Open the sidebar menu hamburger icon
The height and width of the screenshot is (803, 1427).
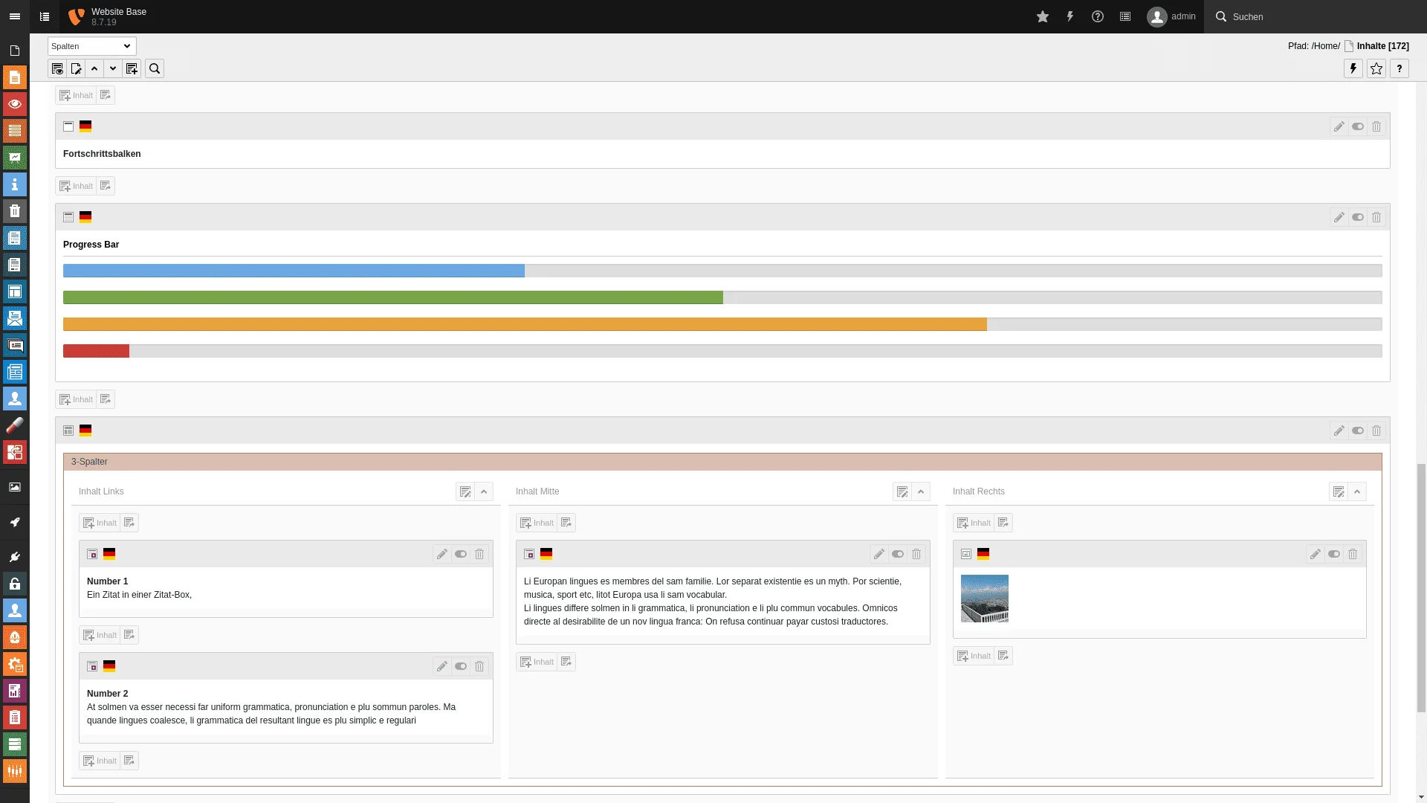(x=15, y=16)
